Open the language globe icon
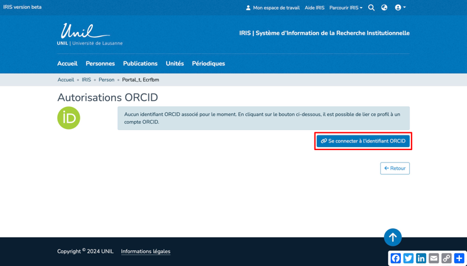This screenshot has width=467, height=266. 384,8
